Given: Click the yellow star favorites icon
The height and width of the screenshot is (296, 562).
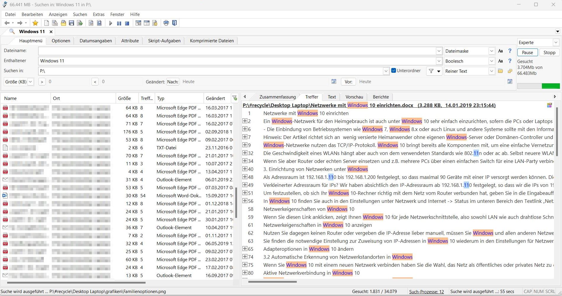Looking at the screenshot, I should point(35,23).
